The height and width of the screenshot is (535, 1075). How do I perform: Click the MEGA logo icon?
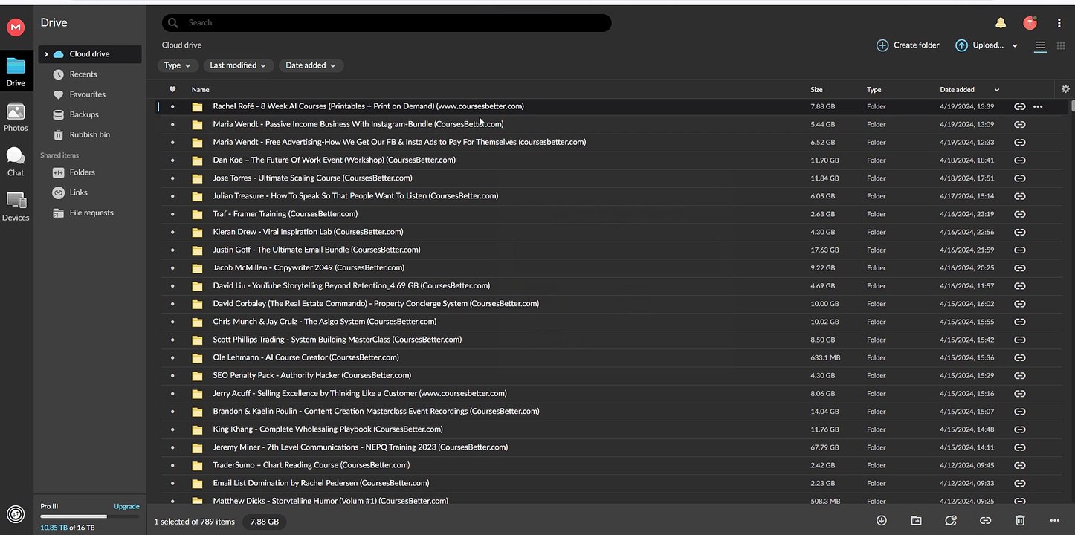click(16, 27)
